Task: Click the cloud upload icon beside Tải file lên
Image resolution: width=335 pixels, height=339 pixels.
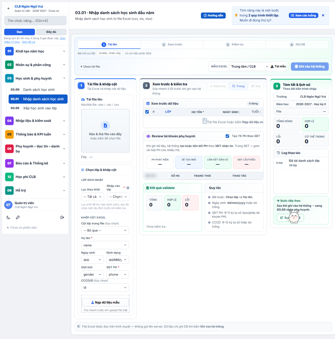Action: [x=83, y=99]
